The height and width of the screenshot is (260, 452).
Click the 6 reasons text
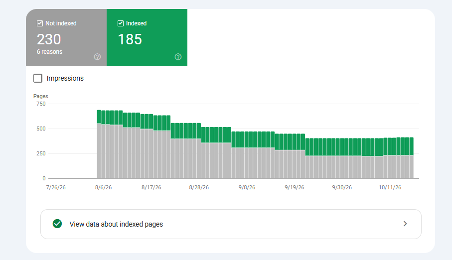click(49, 52)
